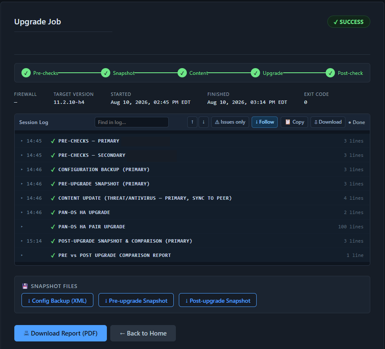The height and width of the screenshot is (349, 385).
Task: Click the Done status indicator
Action: point(357,122)
